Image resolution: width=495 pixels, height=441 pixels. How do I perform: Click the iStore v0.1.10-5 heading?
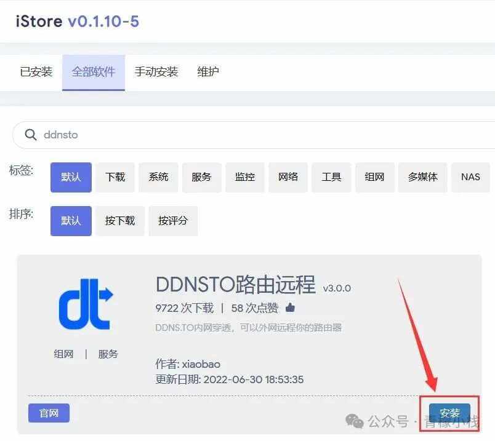(78, 22)
